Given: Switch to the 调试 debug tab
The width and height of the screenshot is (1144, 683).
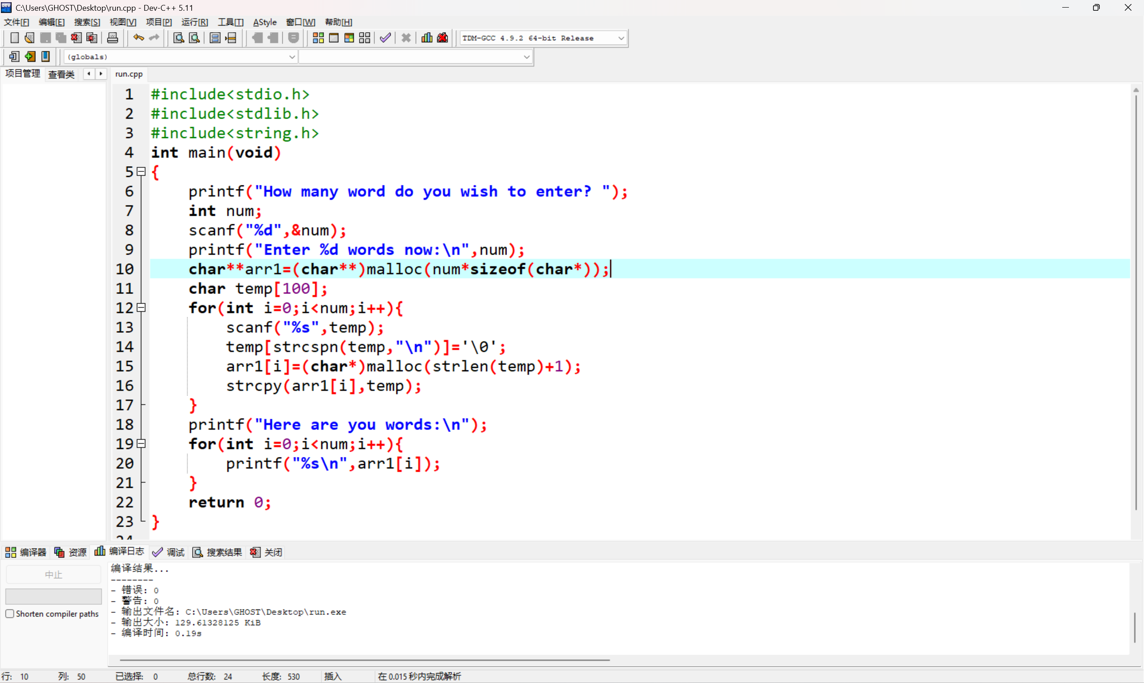Looking at the screenshot, I should [x=168, y=552].
